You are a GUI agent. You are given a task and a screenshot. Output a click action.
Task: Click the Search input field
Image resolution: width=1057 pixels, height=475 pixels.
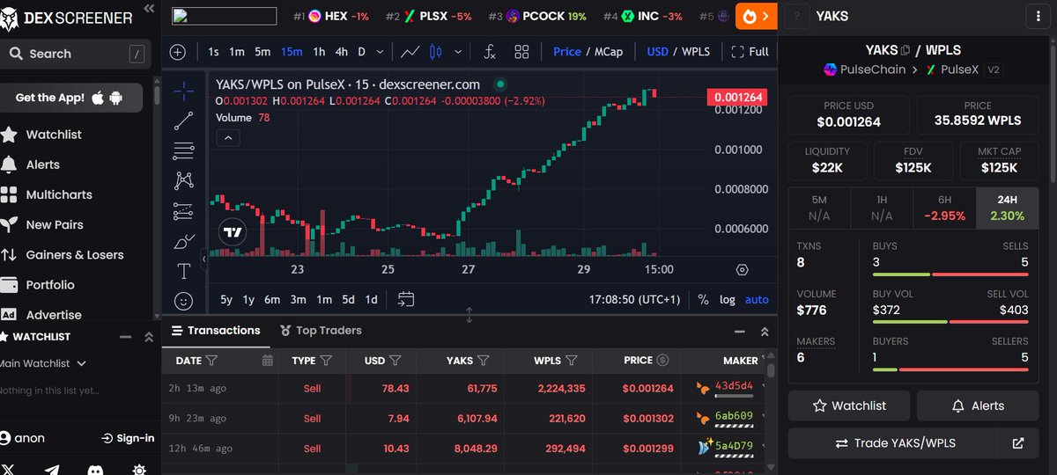coord(77,54)
